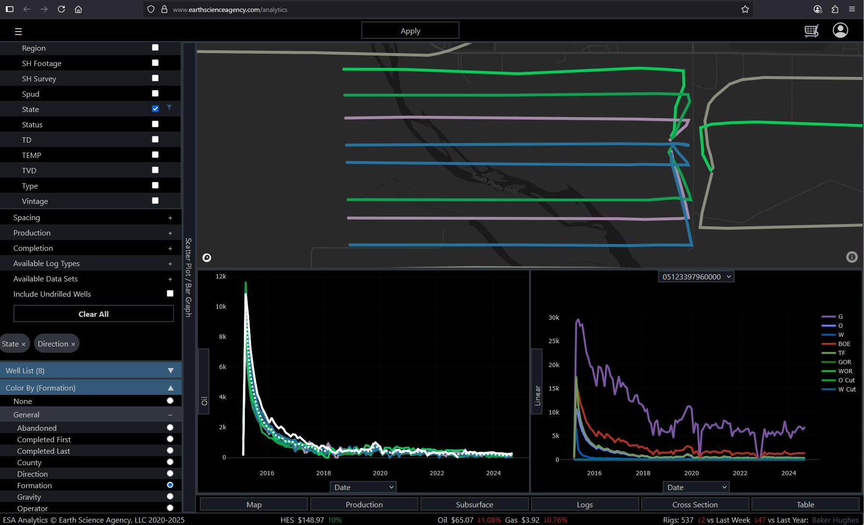Open browser account icon
864x525 pixels.
[818, 9]
